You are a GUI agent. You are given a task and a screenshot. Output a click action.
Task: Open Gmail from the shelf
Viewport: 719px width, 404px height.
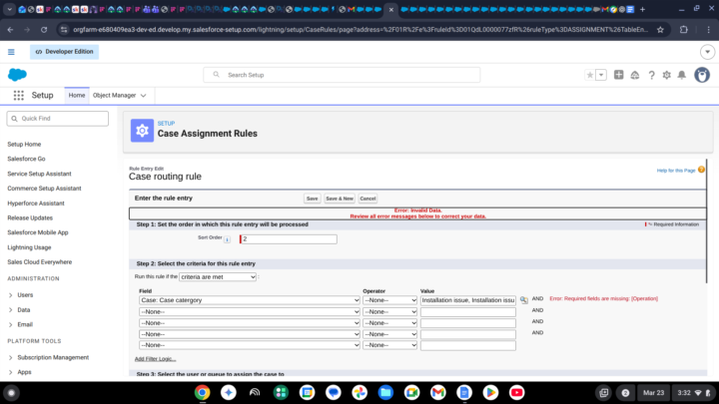(x=438, y=393)
